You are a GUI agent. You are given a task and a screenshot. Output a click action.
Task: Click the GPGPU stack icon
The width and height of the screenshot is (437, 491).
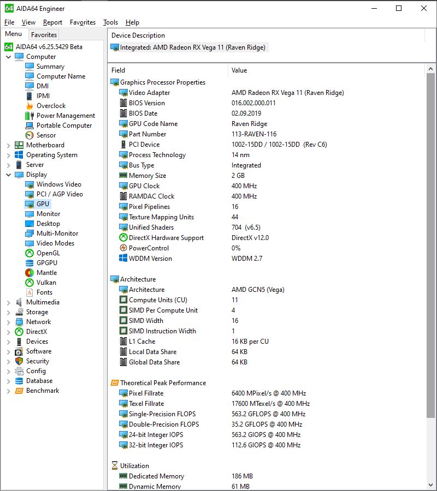point(29,263)
